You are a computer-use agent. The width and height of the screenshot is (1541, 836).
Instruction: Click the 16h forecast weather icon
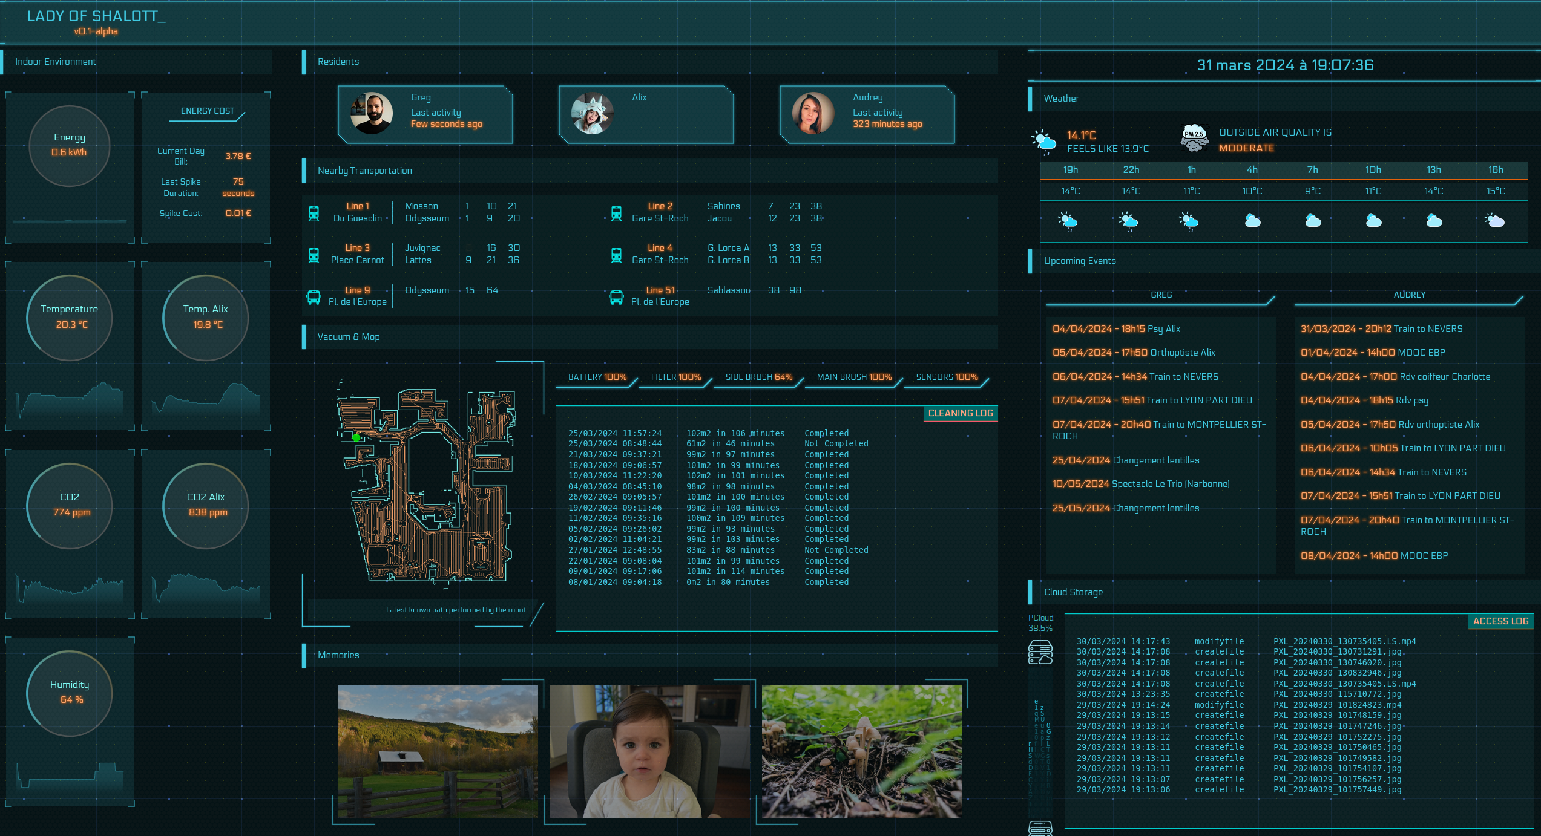(1494, 220)
